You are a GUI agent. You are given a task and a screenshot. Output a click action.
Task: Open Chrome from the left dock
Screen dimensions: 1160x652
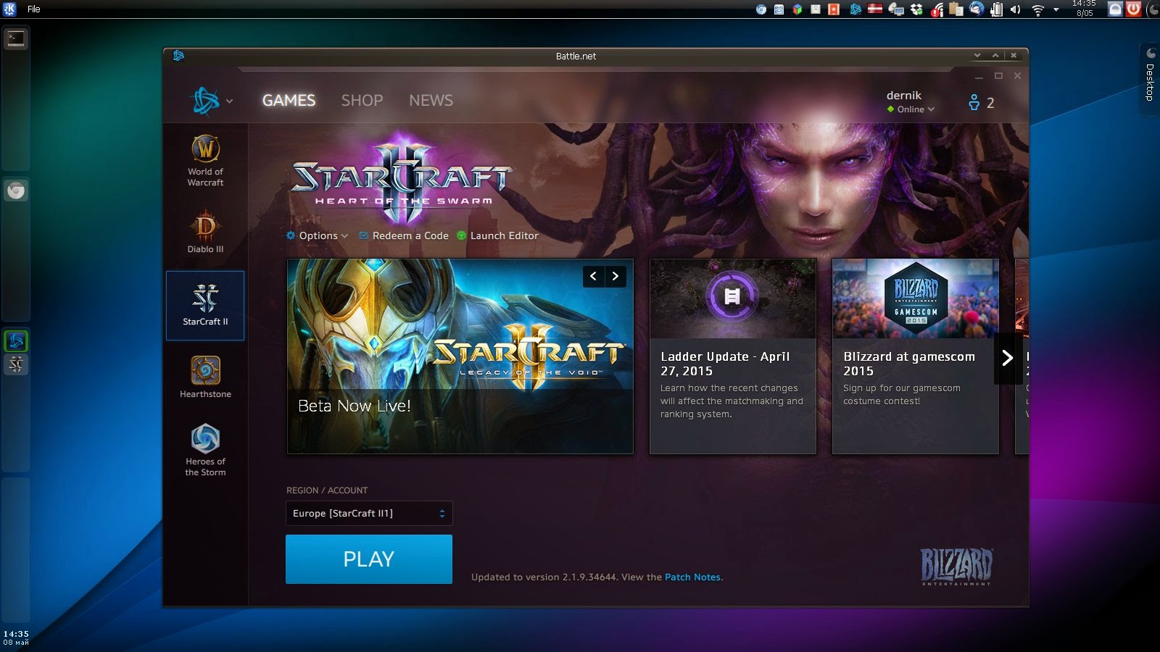[16, 191]
